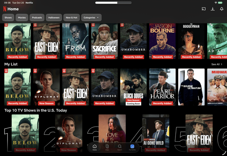The image size is (227, 156).
Task: Select the Podcasts filter chip
Action: (37, 18)
